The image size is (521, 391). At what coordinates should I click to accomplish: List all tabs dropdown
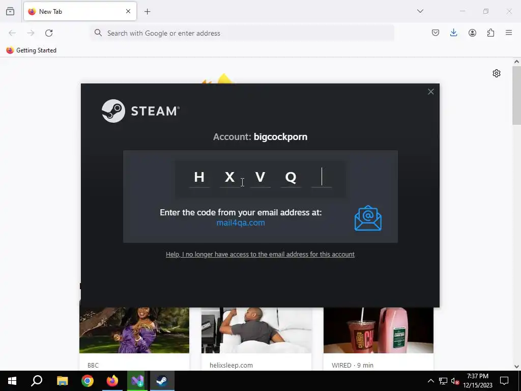click(x=420, y=11)
